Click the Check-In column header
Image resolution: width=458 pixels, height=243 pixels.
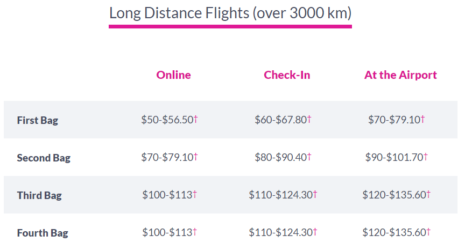287,75
